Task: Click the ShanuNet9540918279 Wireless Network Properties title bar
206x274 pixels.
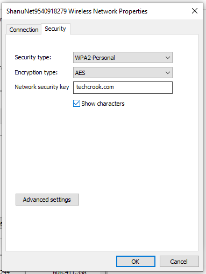Action: coord(77,11)
